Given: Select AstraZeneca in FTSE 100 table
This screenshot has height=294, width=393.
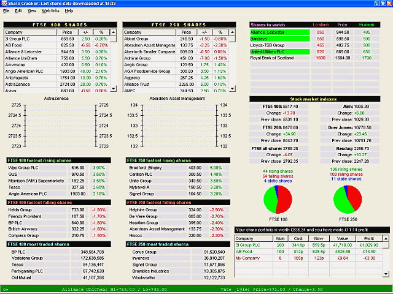Looking at the screenshot, I should point(57,85).
